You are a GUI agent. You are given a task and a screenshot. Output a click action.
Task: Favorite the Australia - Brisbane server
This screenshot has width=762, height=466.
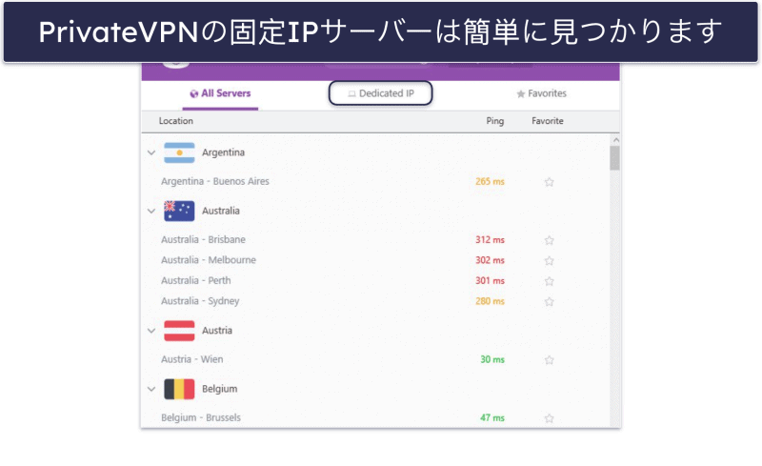point(550,240)
